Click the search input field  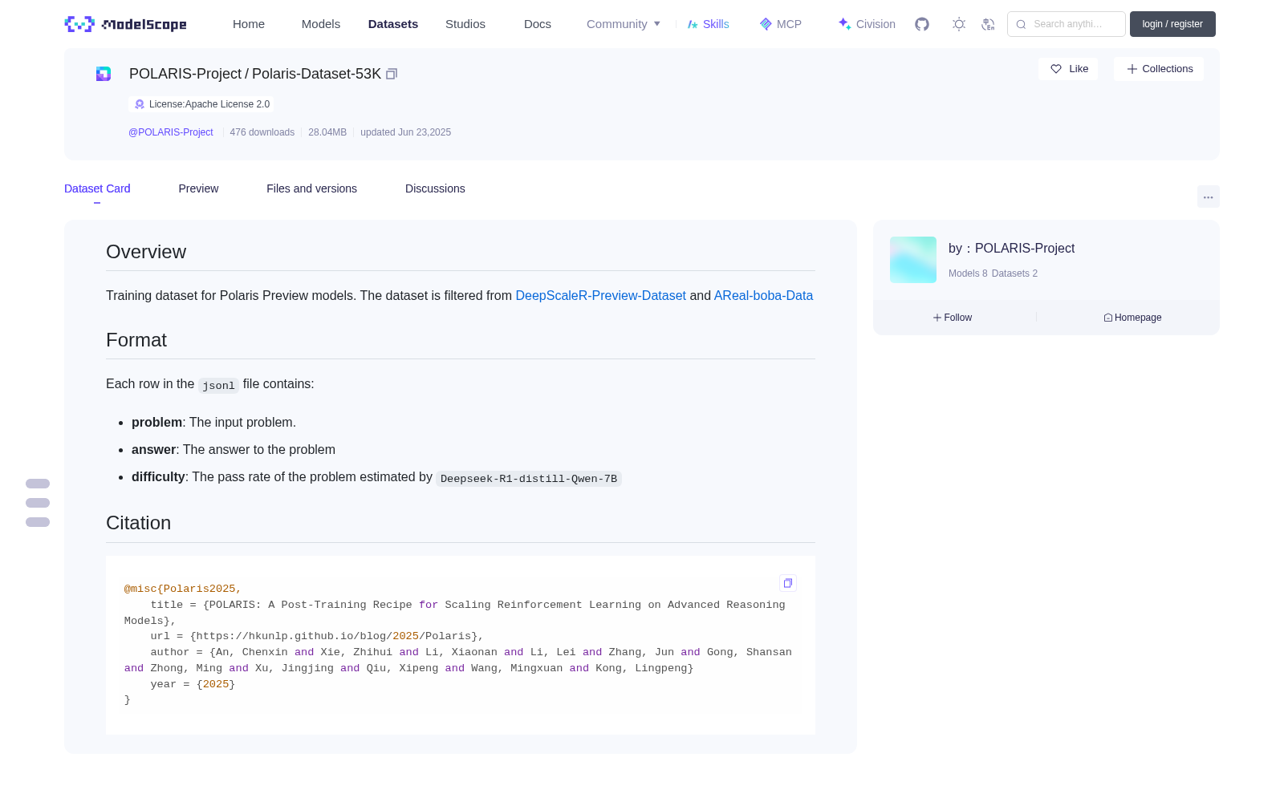click(x=1067, y=24)
